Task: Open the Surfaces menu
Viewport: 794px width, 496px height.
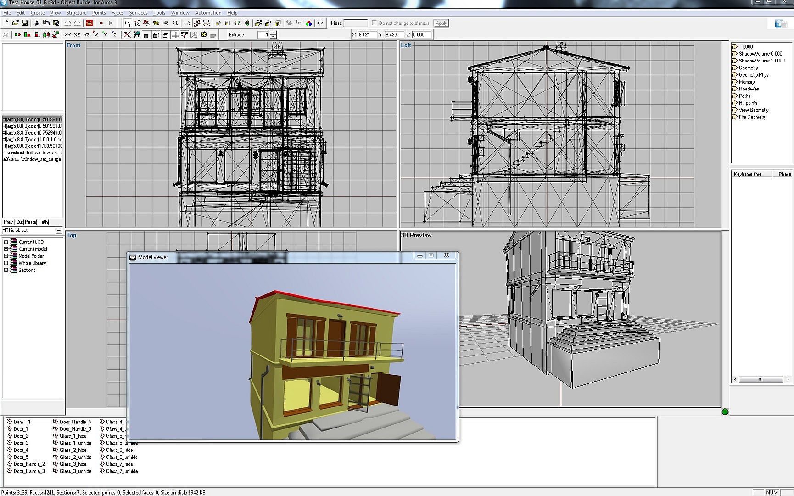Action: (138, 13)
